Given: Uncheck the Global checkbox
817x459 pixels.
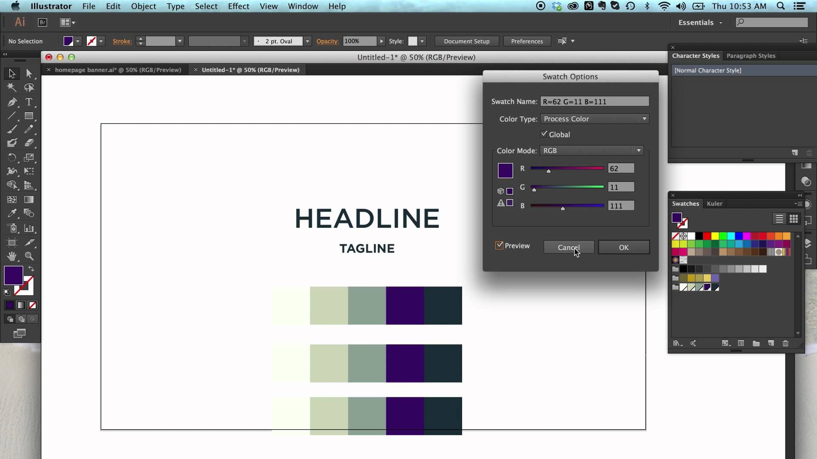Looking at the screenshot, I should point(544,134).
